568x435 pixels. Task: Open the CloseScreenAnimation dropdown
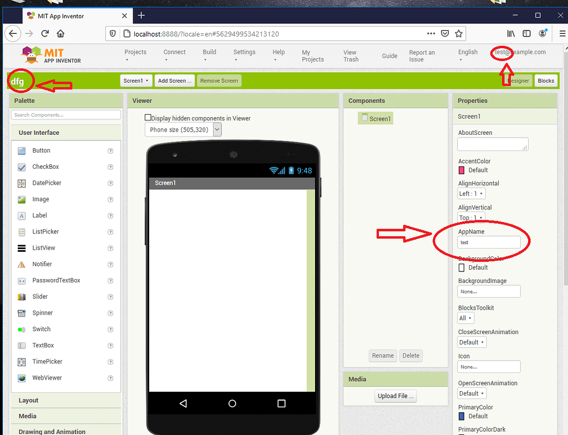471,342
